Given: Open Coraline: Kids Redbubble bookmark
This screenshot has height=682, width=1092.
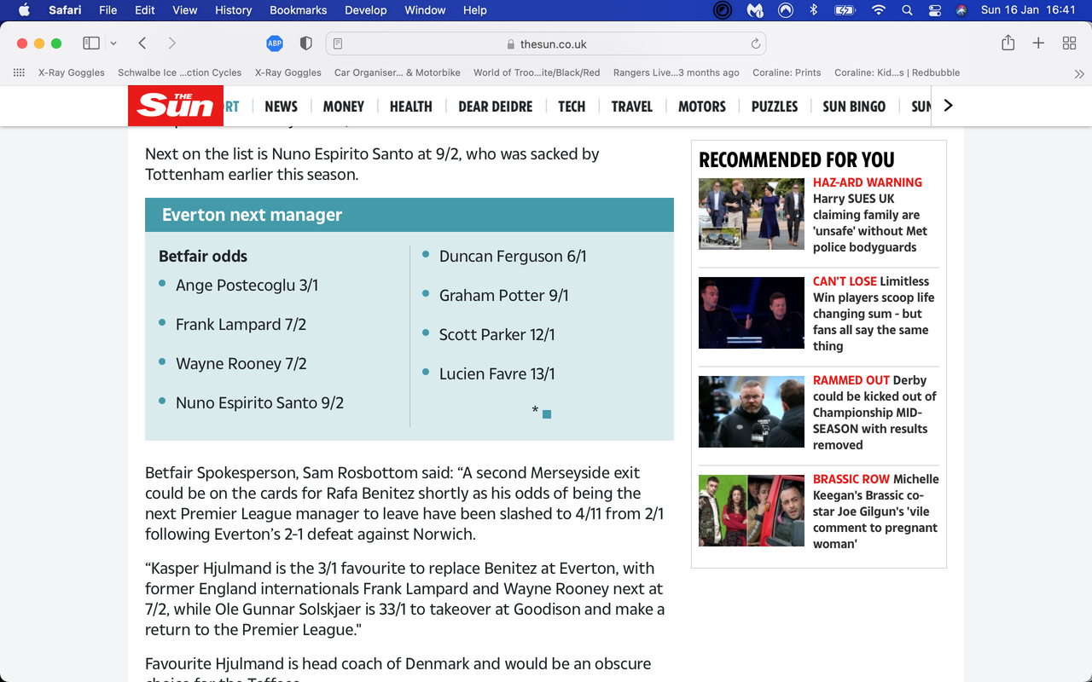Looking at the screenshot, I should click(897, 72).
